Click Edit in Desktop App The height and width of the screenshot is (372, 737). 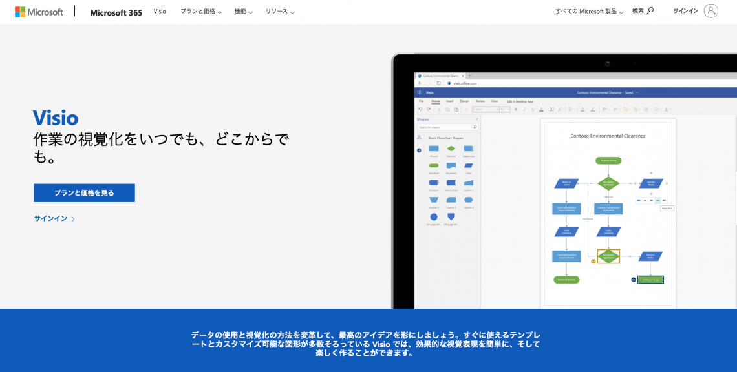[x=520, y=101]
